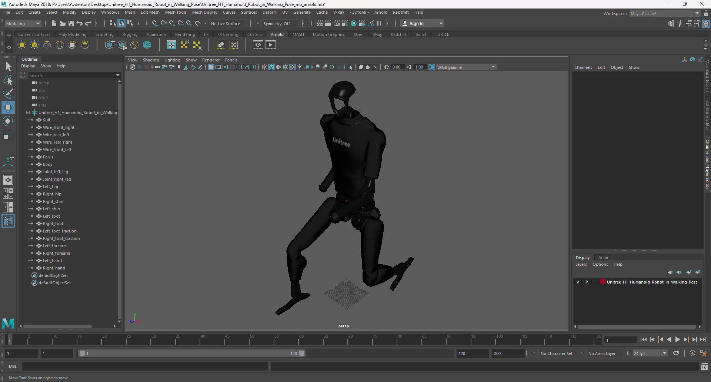
Task: Toggle viewport sRGB gamma color management icon
Action: coord(432,67)
